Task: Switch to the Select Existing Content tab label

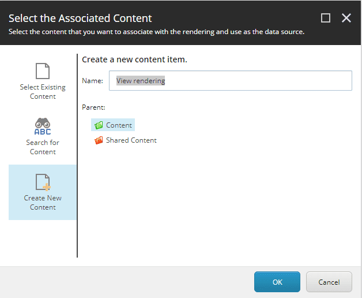Action: coord(43,92)
